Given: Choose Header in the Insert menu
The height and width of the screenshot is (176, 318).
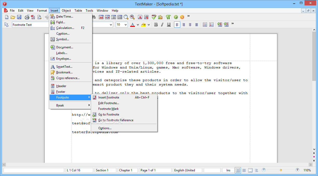Looking at the screenshot, I should (71, 86).
